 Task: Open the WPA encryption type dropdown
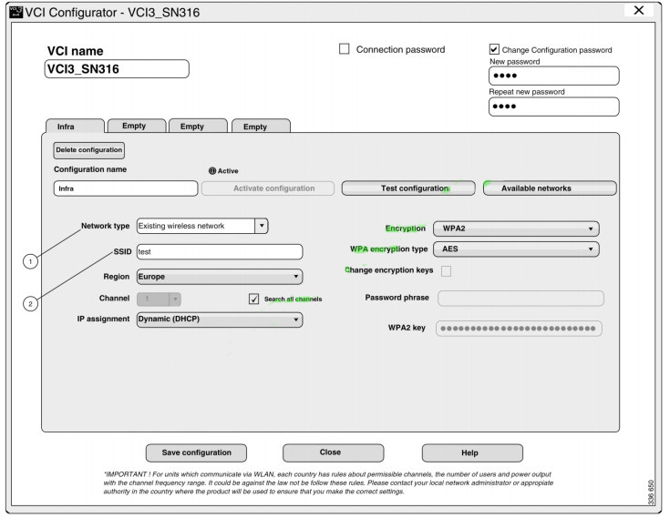click(516, 249)
